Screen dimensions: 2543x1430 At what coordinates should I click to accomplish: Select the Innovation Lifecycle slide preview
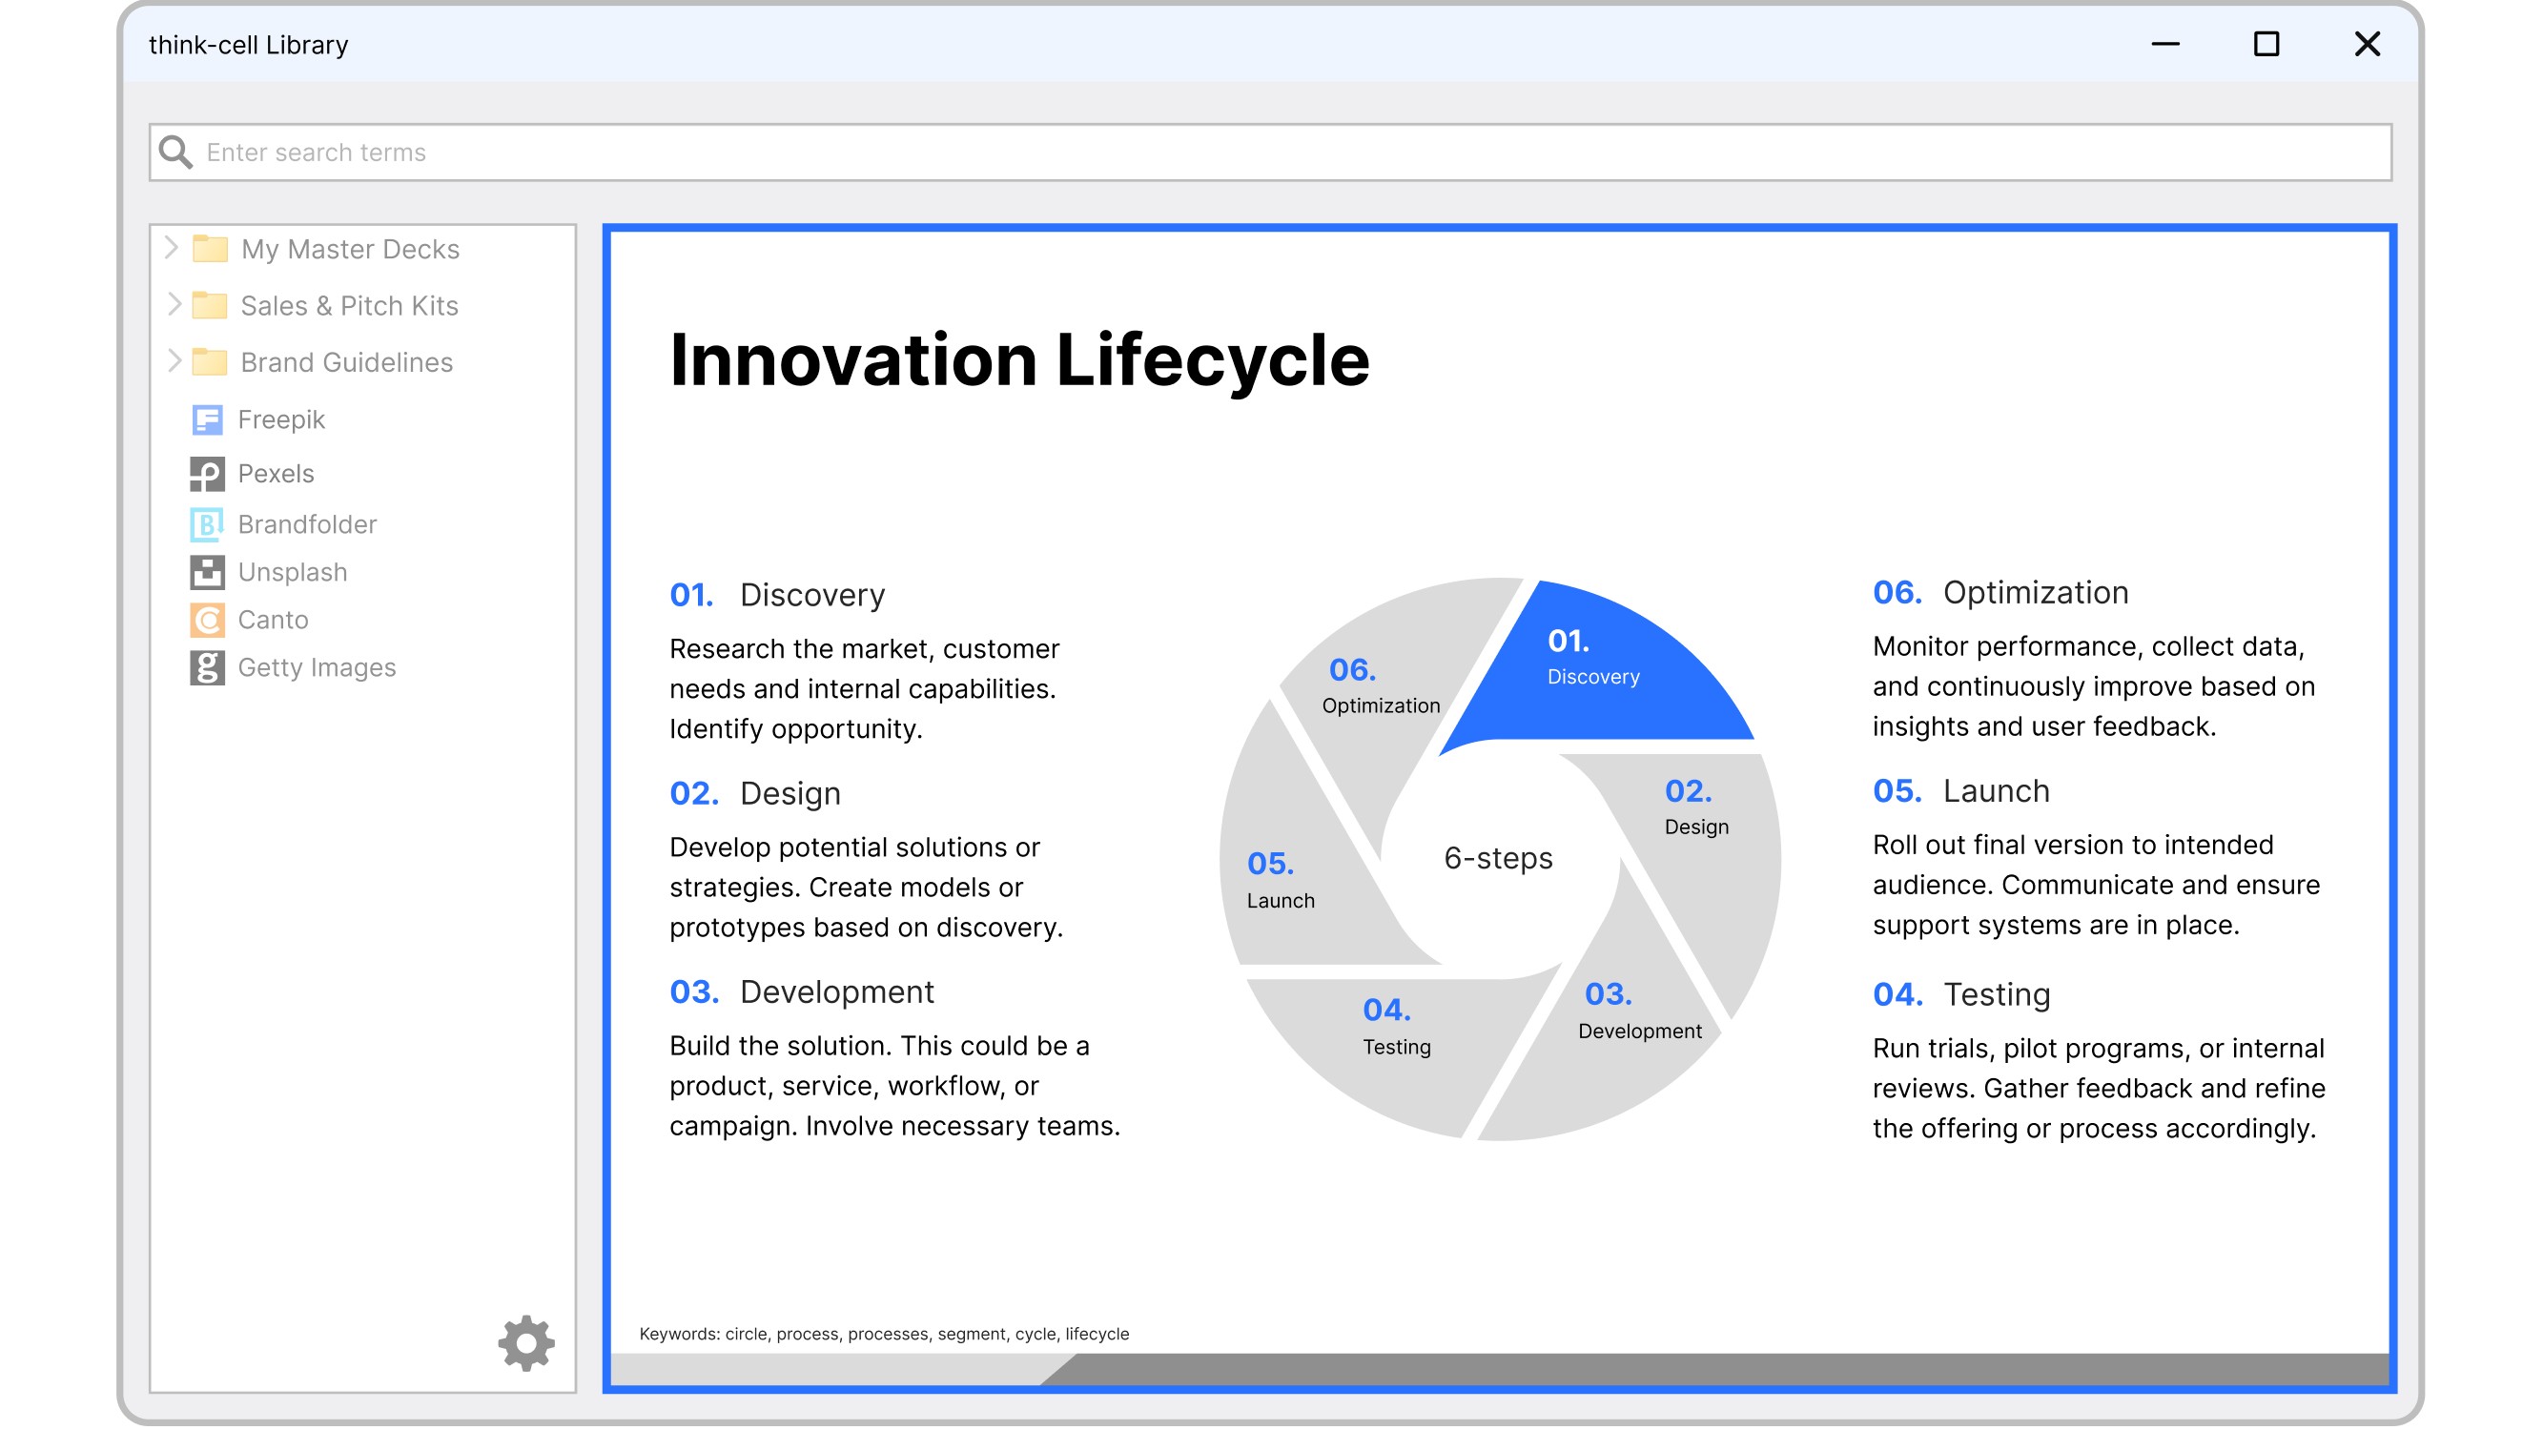[x=1499, y=809]
